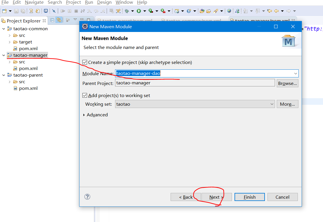Open the Working set combo box
The image size is (323, 222).
pos(195,104)
